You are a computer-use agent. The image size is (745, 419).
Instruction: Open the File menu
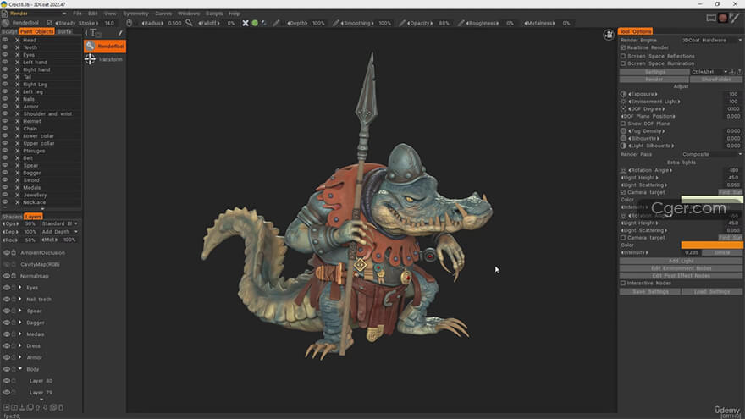point(77,14)
